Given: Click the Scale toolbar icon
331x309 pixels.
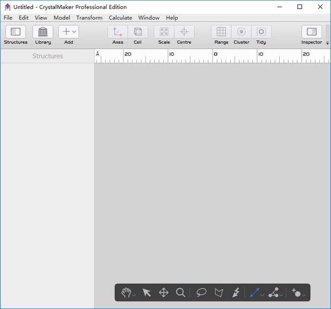Looking at the screenshot, I should [x=164, y=32].
